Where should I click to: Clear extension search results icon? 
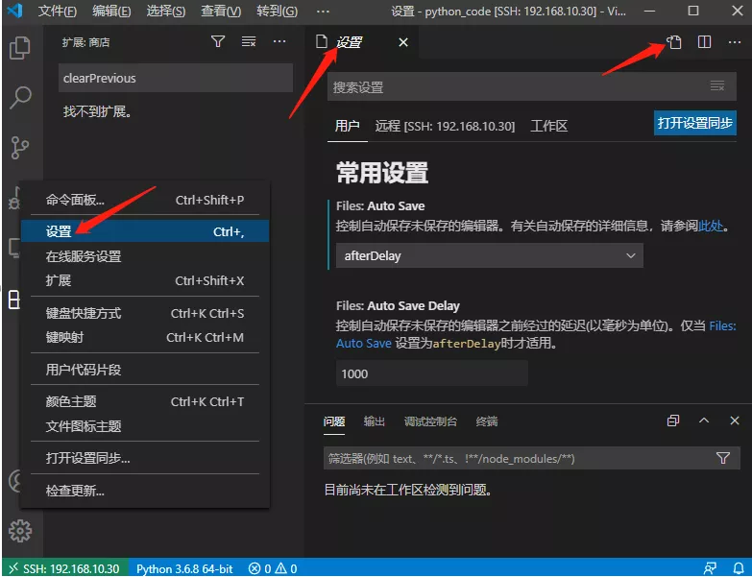click(x=249, y=42)
